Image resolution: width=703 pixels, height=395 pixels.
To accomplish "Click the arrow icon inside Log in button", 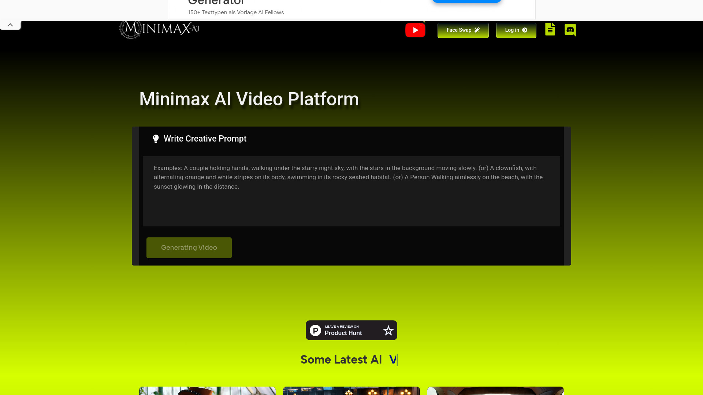I will [524, 30].
